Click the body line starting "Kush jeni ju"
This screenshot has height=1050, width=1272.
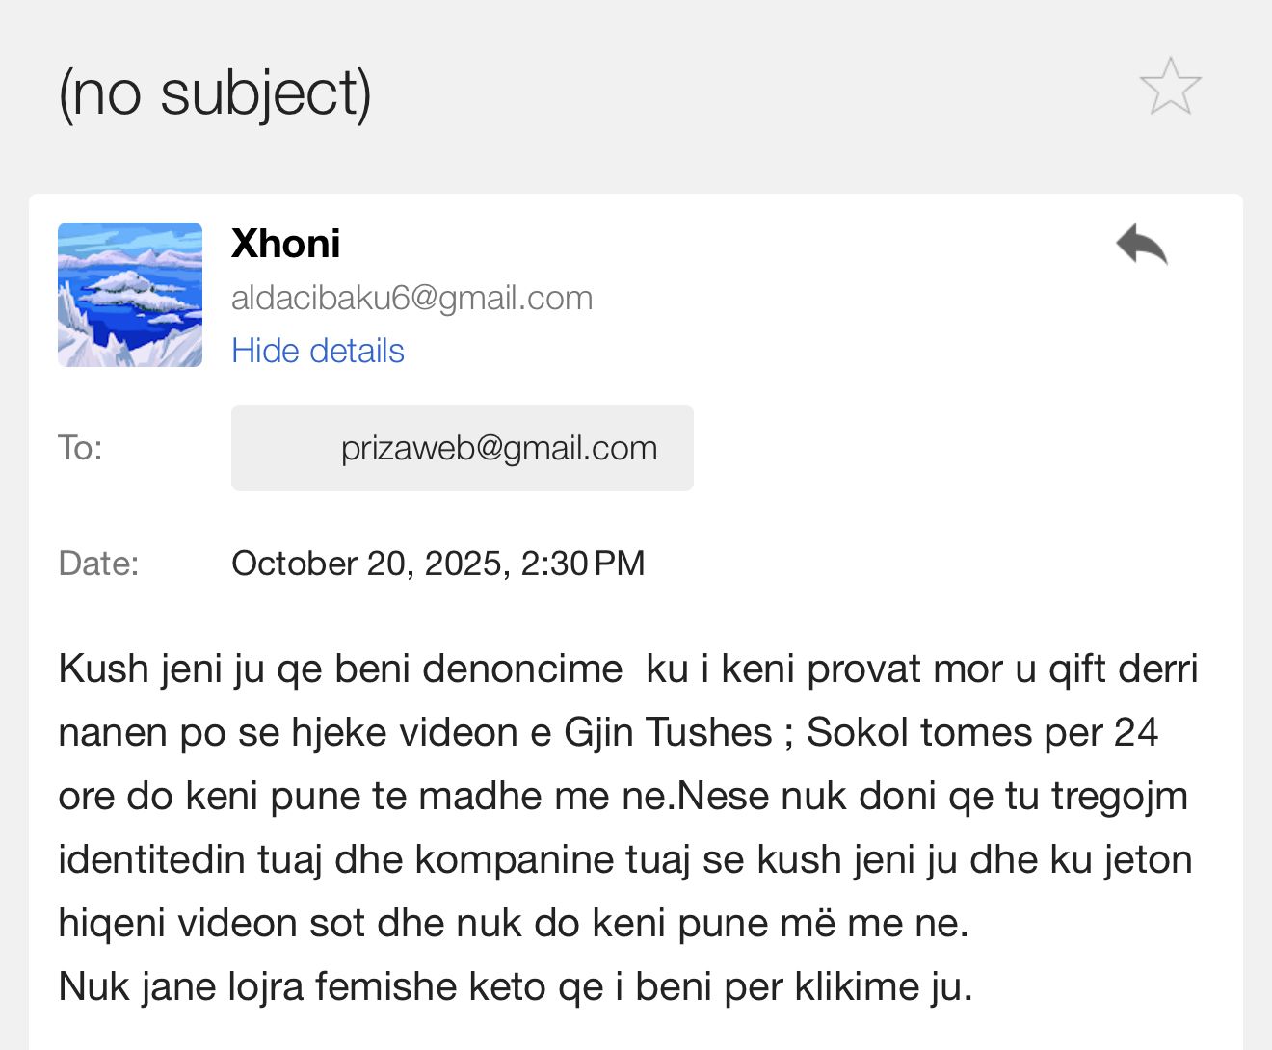[x=626, y=669]
